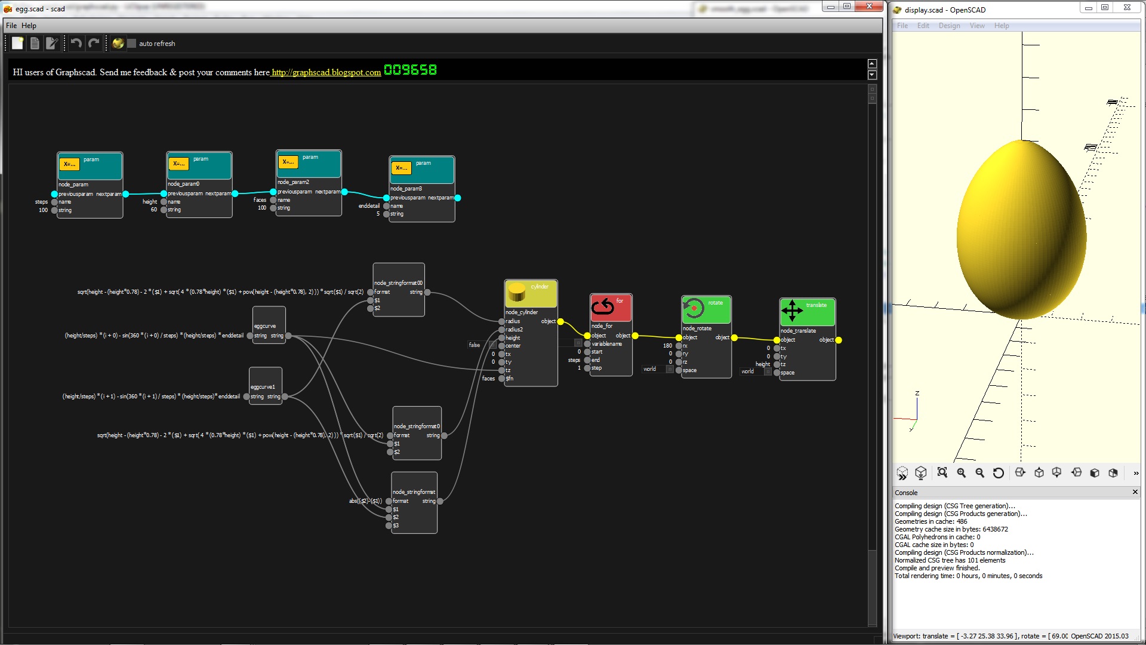Click the edit document pencil icon
Screen dimensions: 1146x645
52,43
